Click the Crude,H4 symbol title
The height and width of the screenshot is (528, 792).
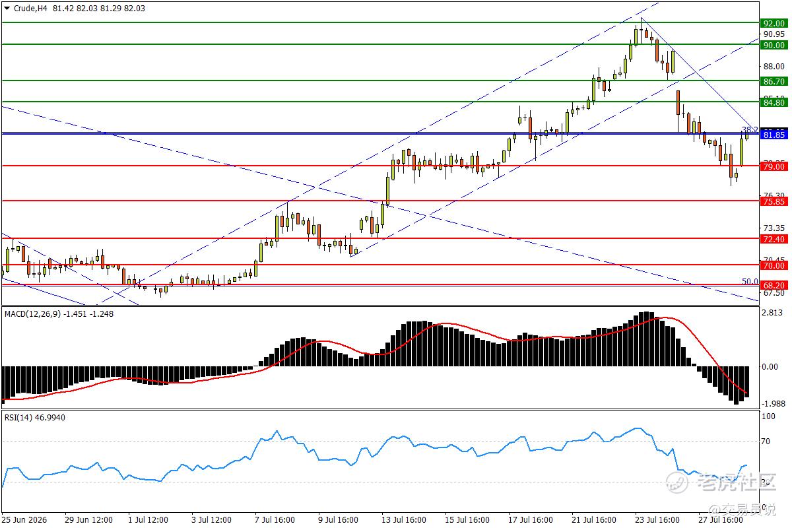pos(30,9)
